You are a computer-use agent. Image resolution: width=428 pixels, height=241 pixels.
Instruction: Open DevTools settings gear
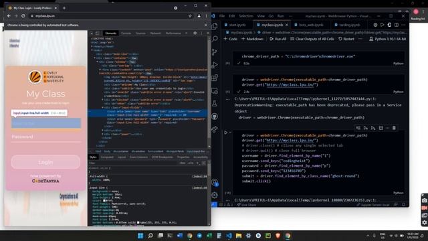click(195, 33)
